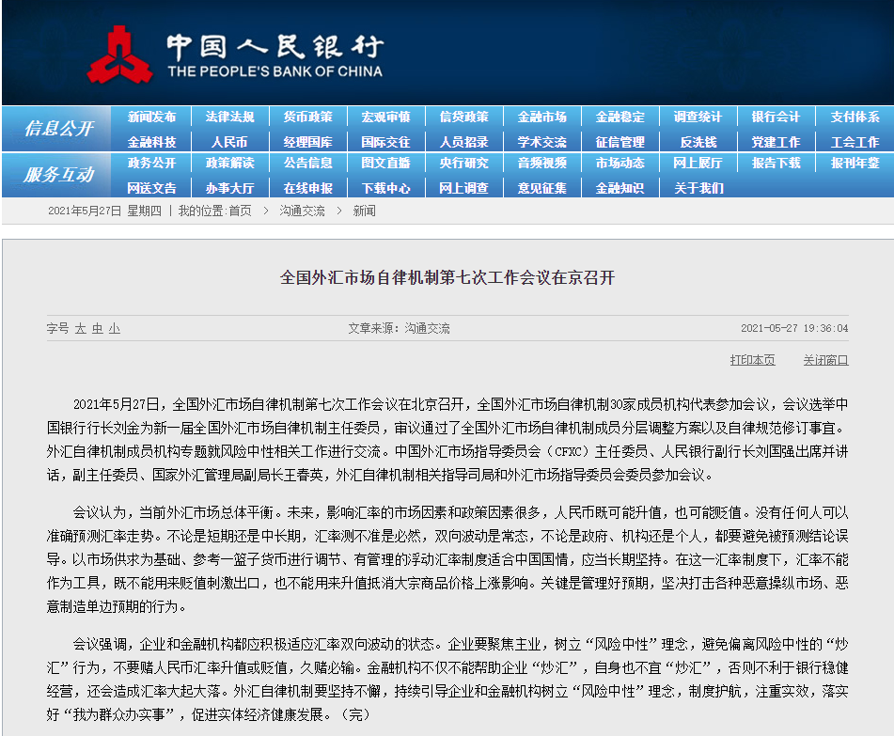Select 关于我们 in the navigation
894x736 pixels.
click(698, 188)
